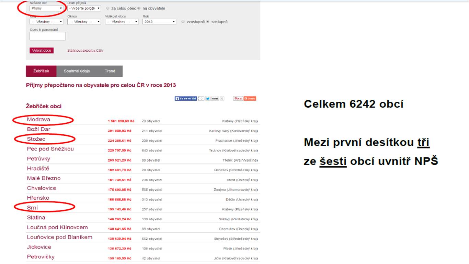Switch to the 'Trend' tab

tap(110, 71)
